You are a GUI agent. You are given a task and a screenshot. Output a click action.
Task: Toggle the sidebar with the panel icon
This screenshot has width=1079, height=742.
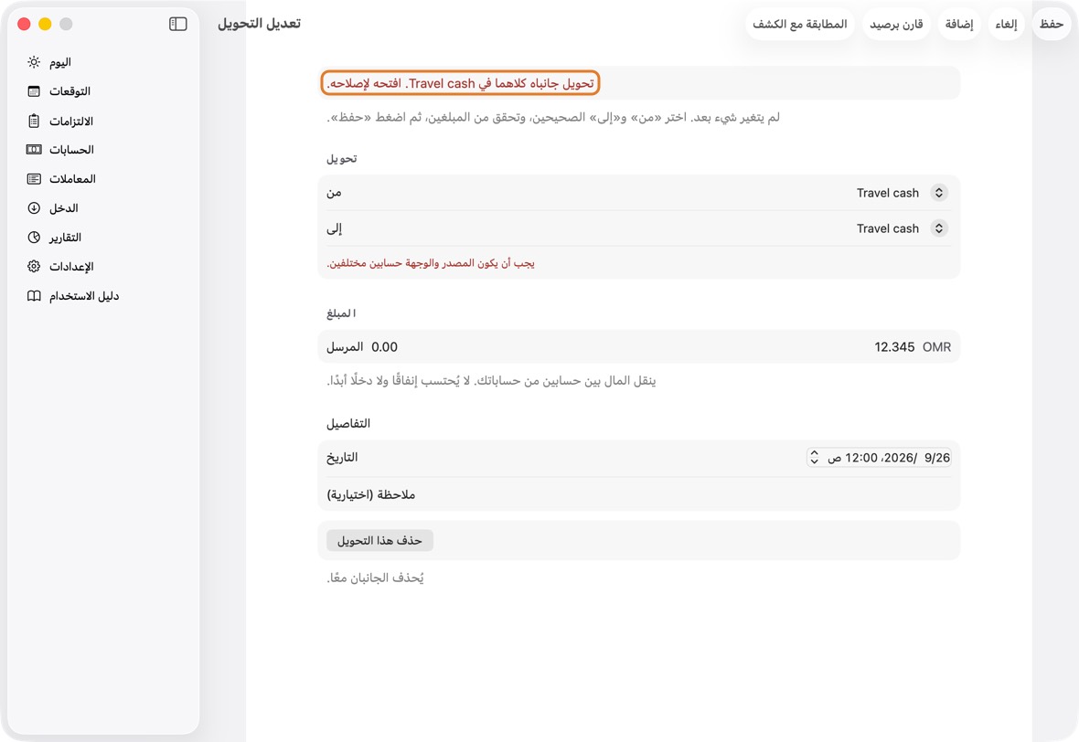click(178, 24)
